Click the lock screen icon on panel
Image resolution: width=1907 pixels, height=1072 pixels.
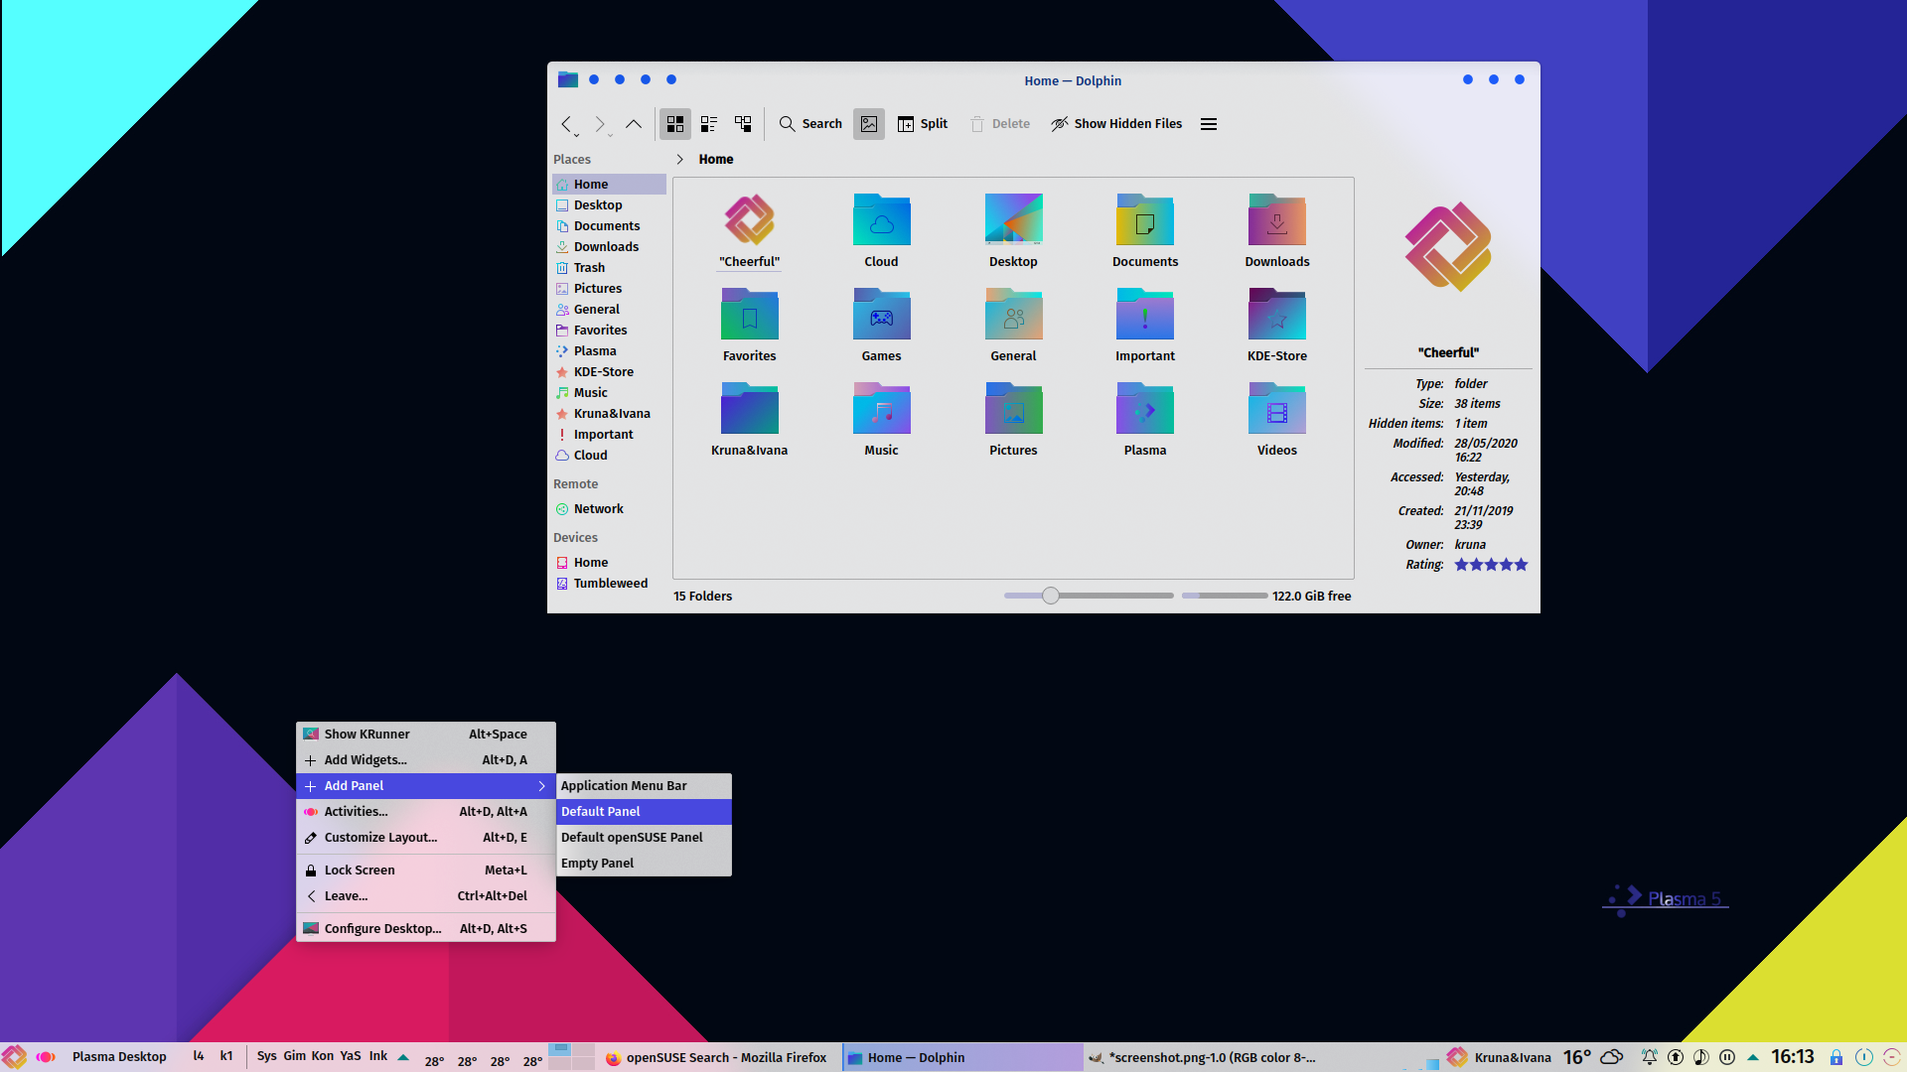click(1836, 1057)
